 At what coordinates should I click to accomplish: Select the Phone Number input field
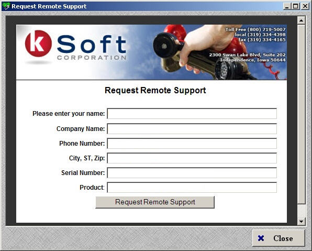[192, 144]
